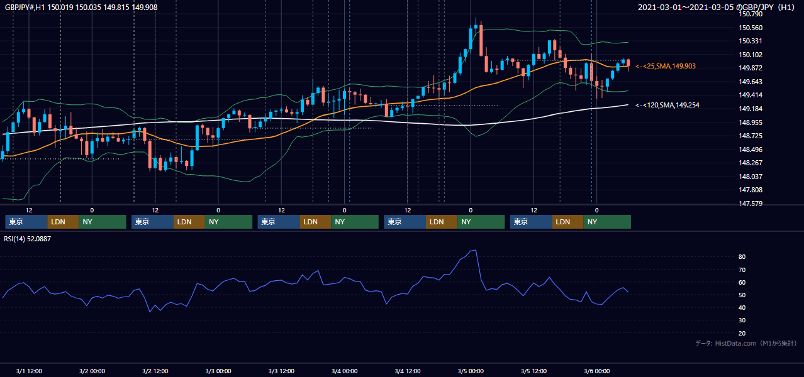Image resolution: width=804 pixels, height=377 pixels.
Task: Select the 3/2 12:00 time axis label
Action: [155, 371]
